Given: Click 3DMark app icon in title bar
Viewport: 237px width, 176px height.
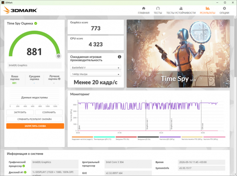Looking at the screenshot, I should point(3,3).
